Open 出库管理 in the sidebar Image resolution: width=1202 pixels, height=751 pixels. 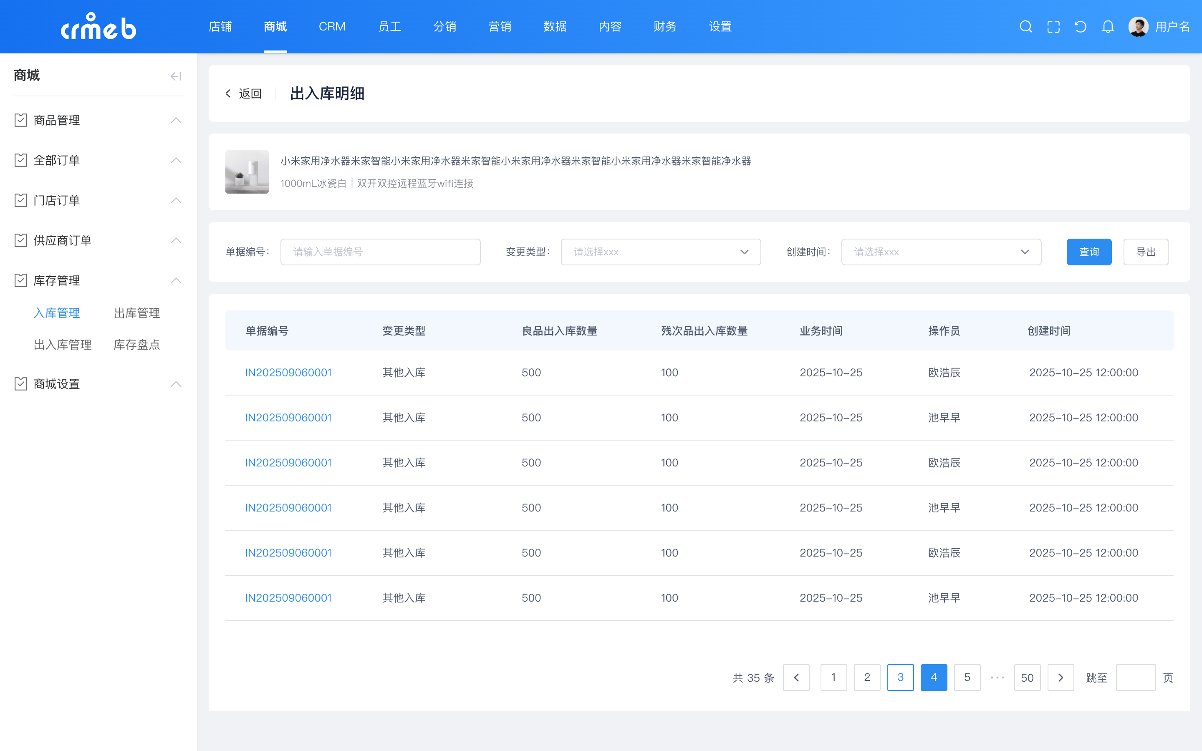[x=136, y=313]
